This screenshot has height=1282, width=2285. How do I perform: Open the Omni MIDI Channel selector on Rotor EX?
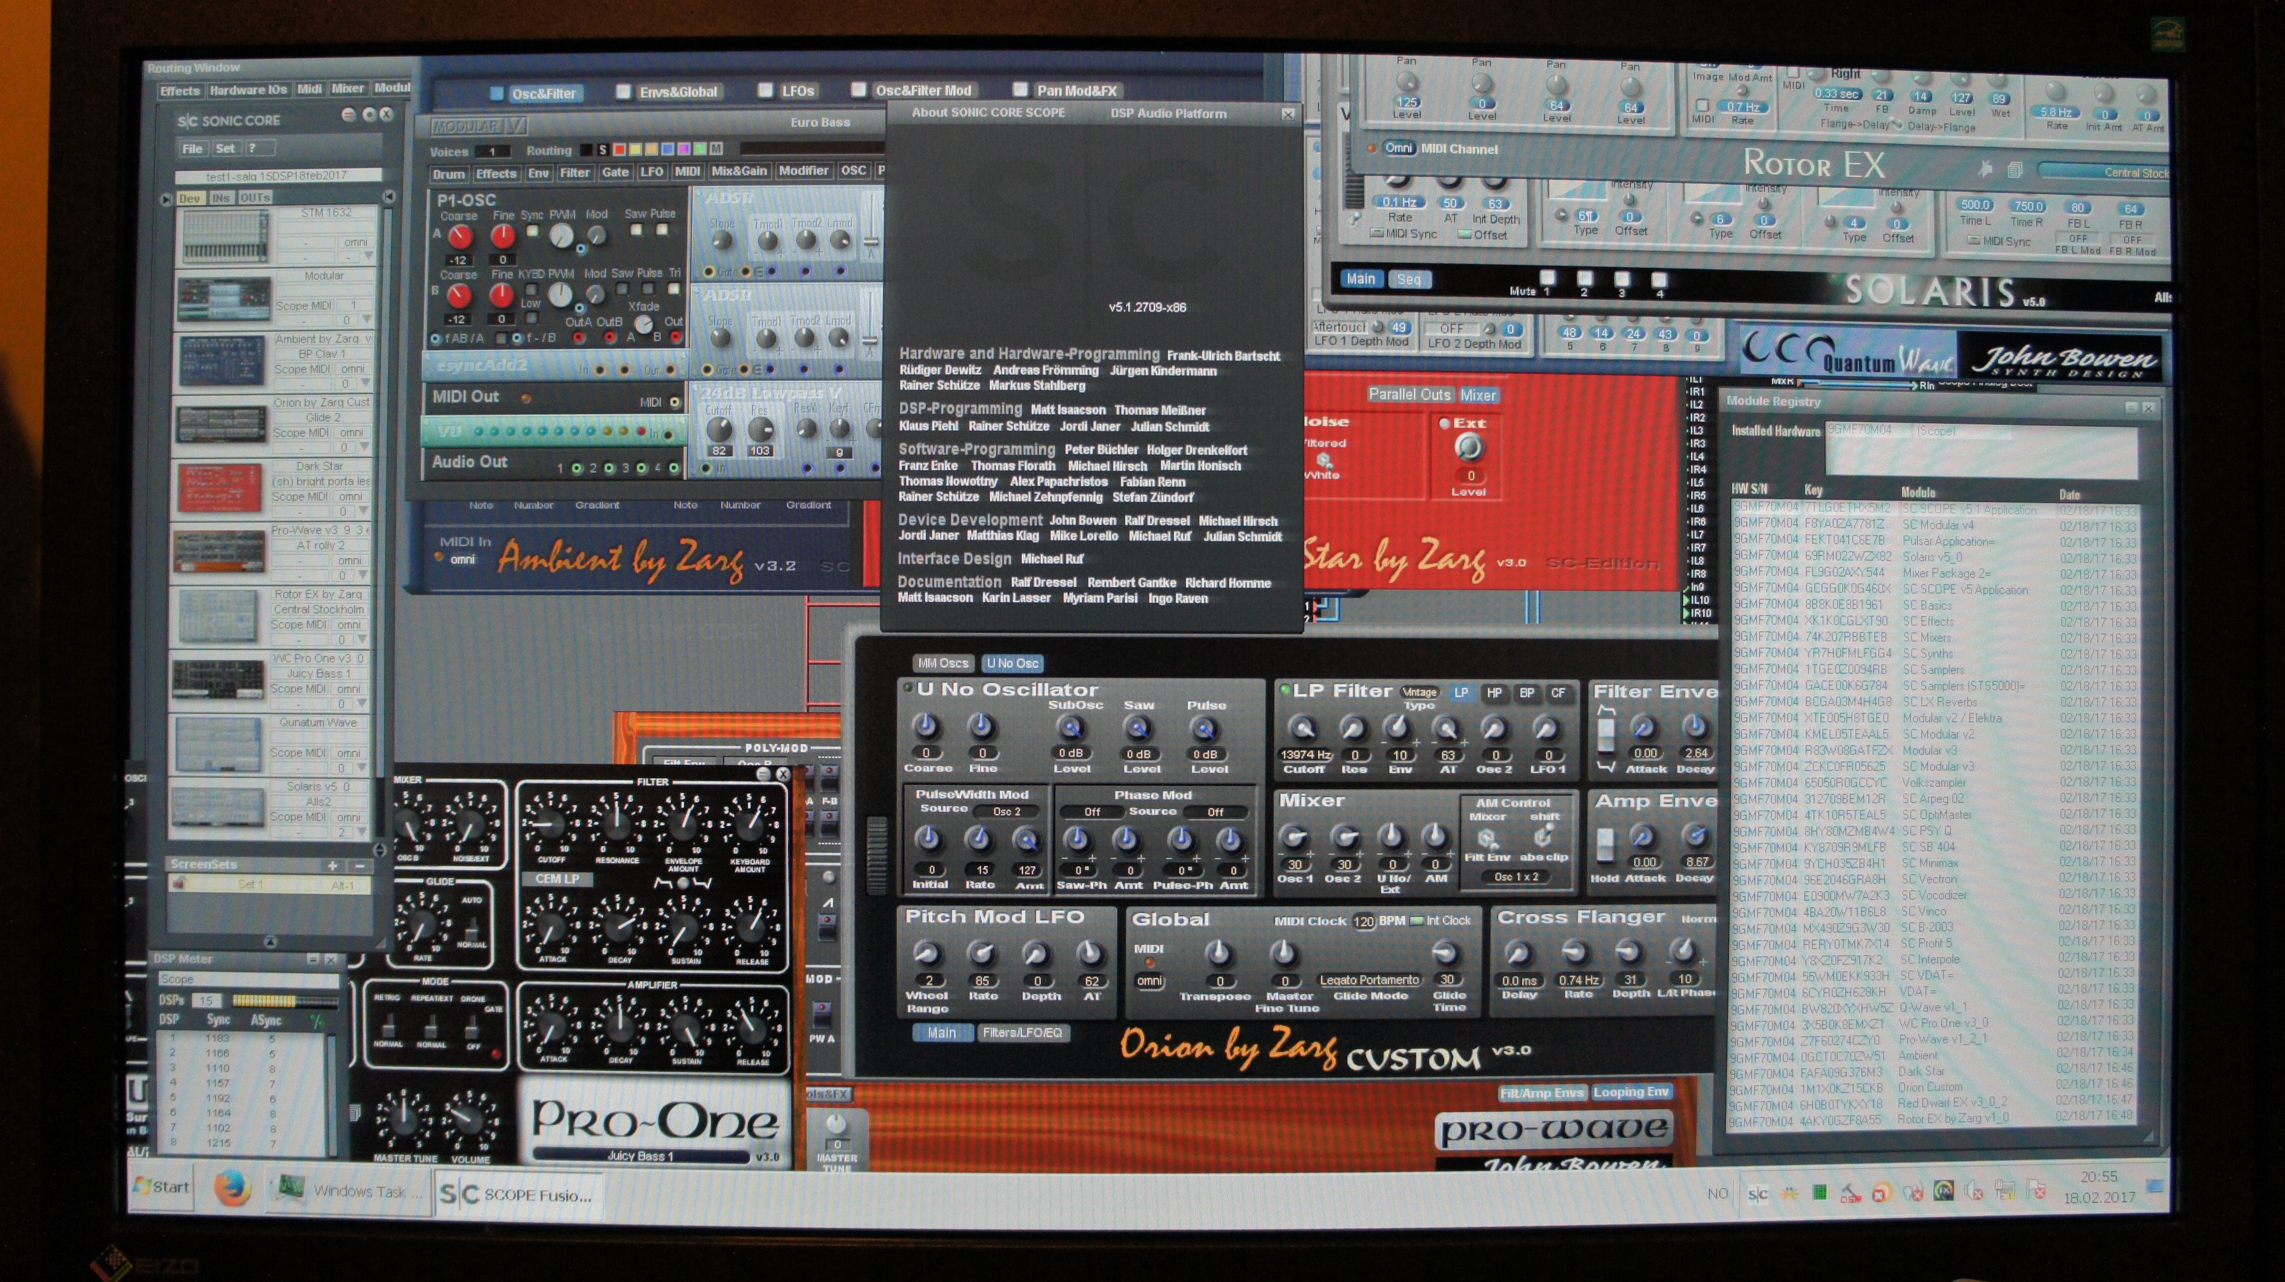(1400, 147)
